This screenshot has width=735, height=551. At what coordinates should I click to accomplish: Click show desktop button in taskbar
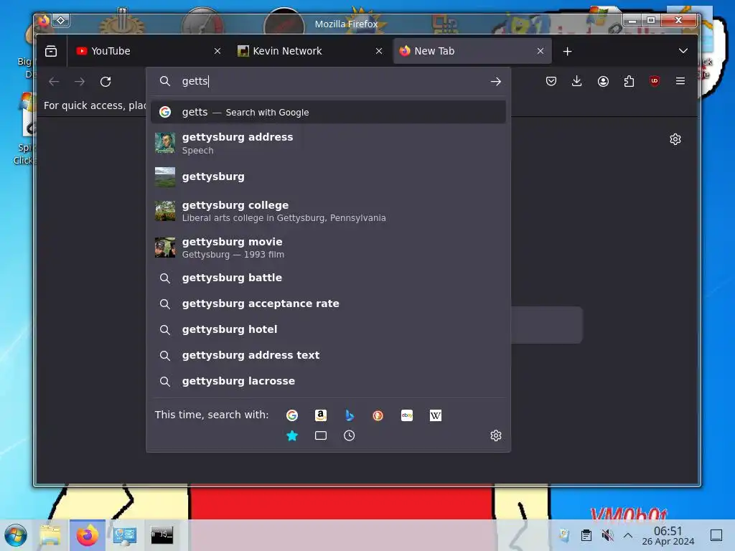[x=716, y=535]
